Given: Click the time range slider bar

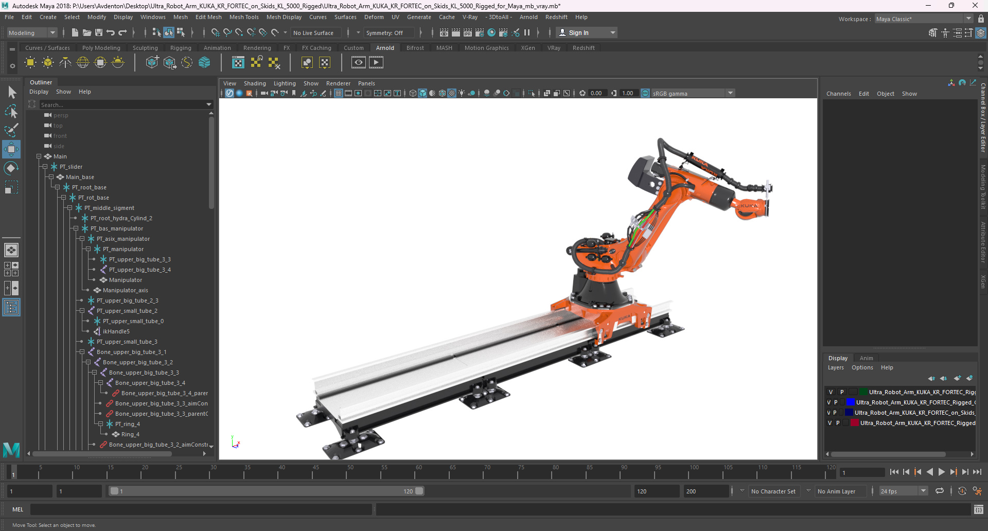Looking at the screenshot, I should pos(267,491).
